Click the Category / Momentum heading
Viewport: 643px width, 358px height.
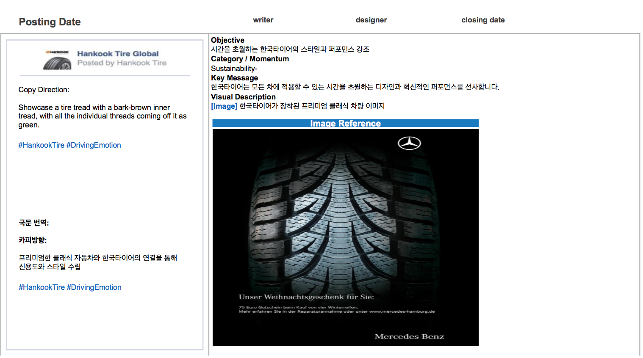(x=250, y=59)
